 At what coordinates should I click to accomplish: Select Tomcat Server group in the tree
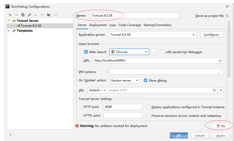(28, 21)
